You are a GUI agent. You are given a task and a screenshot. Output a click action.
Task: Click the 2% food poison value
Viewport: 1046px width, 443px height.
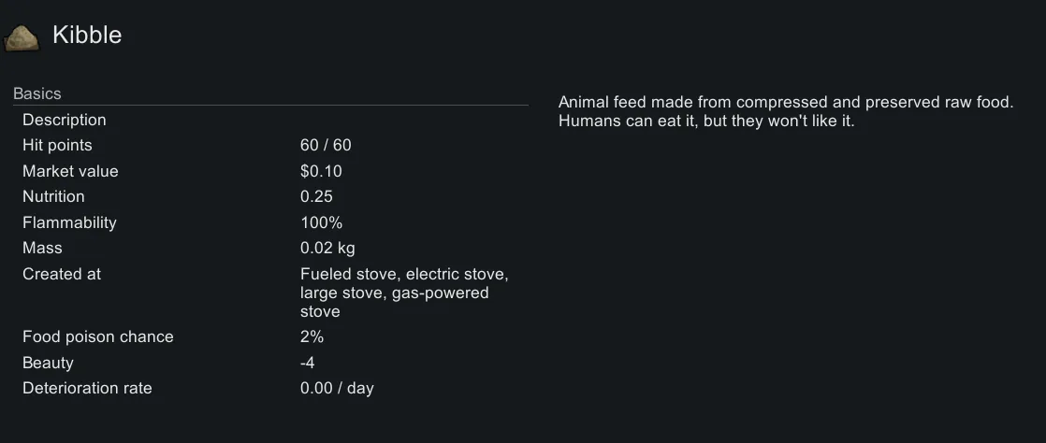tap(312, 336)
